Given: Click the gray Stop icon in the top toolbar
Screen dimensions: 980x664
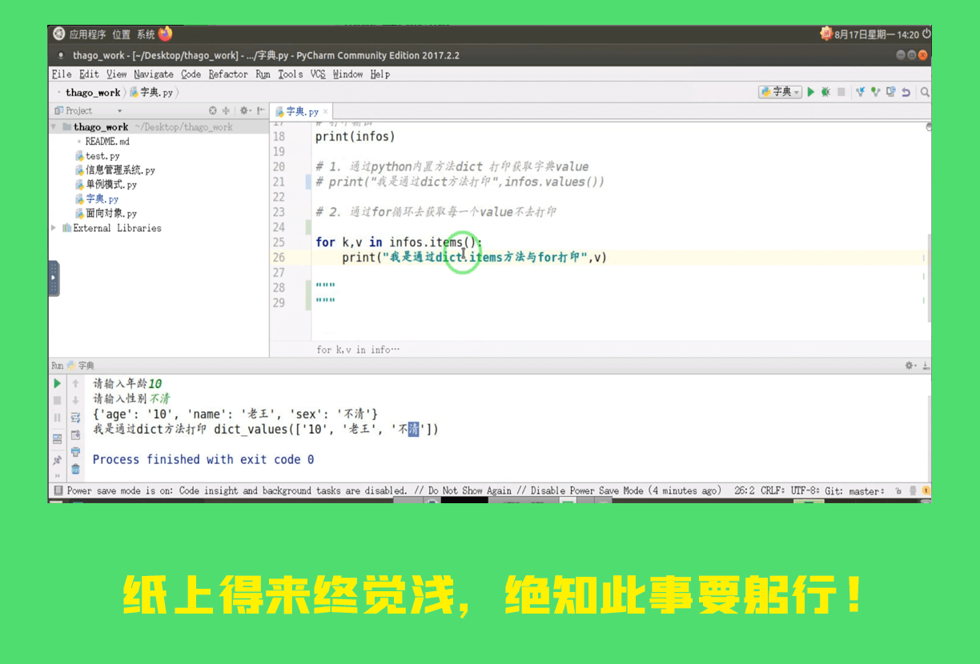Looking at the screenshot, I should [x=841, y=92].
